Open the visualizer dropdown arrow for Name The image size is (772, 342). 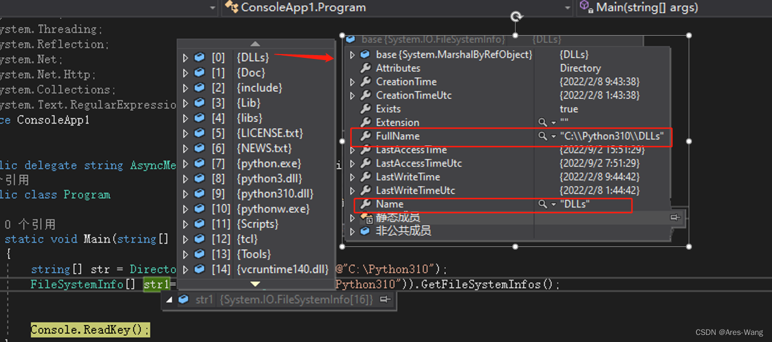click(x=553, y=204)
